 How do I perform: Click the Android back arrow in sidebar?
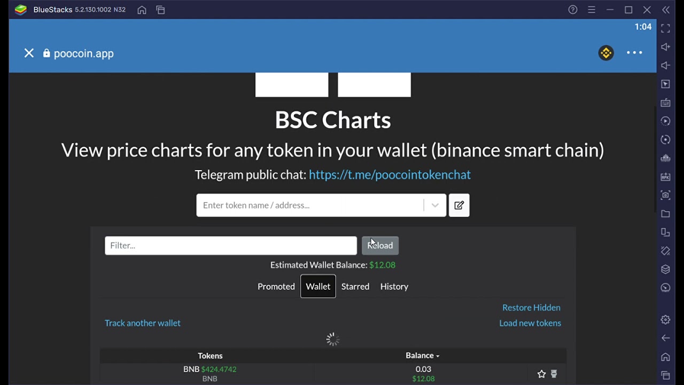(x=665, y=338)
